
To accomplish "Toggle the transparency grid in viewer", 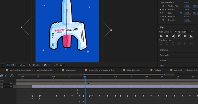I will click(12, 65).
